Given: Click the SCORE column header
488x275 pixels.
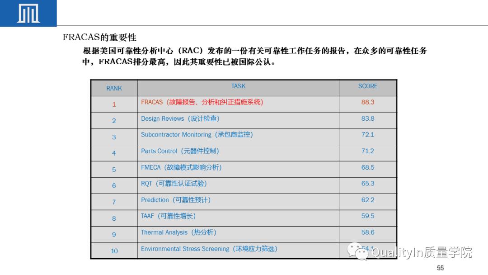Looking at the screenshot, I should (367, 86).
